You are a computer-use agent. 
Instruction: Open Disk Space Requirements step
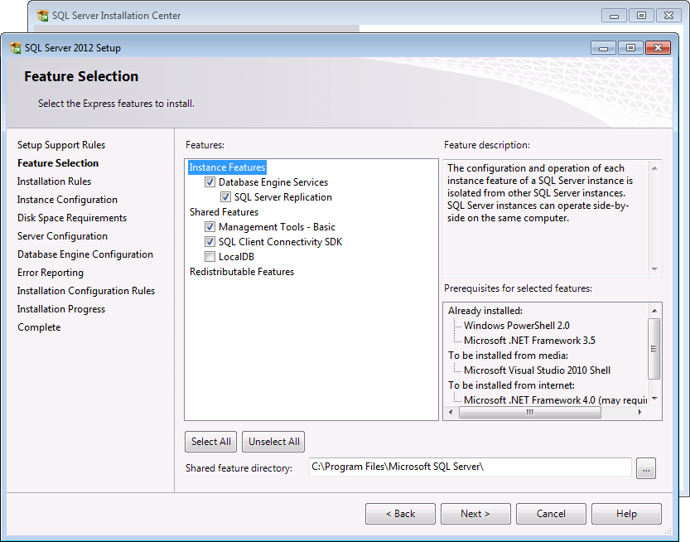(72, 218)
